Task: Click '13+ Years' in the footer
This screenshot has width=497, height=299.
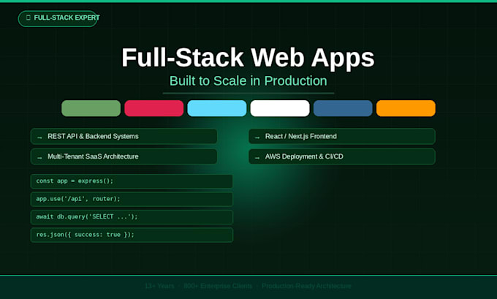Action: click(x=159, y=286)
